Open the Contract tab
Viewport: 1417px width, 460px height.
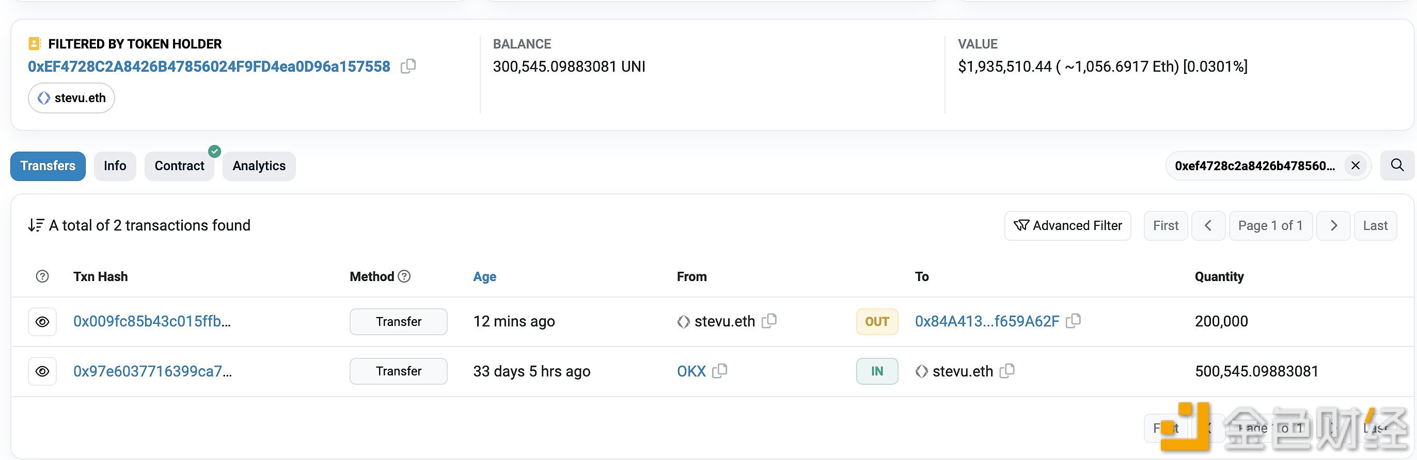(x=179, y=166)
